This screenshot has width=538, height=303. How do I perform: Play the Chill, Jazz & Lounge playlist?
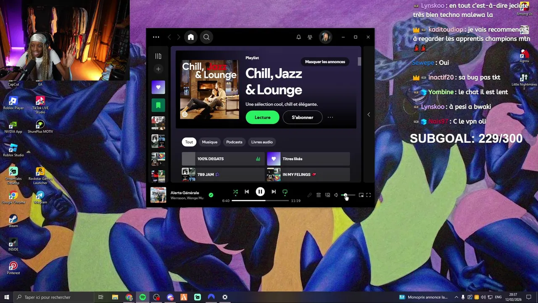click(x=262, y=117)
